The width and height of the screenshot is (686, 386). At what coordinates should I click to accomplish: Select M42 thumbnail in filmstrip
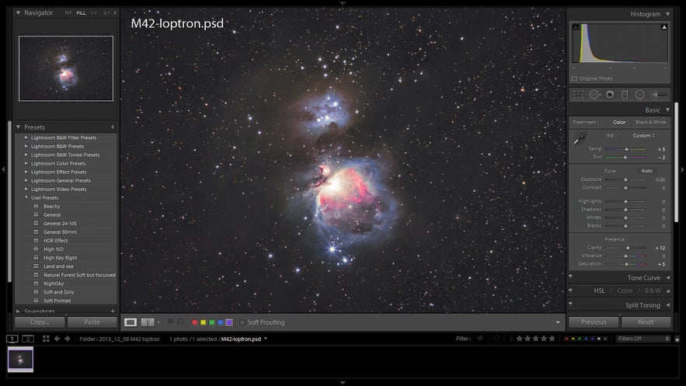click(20, 360)
